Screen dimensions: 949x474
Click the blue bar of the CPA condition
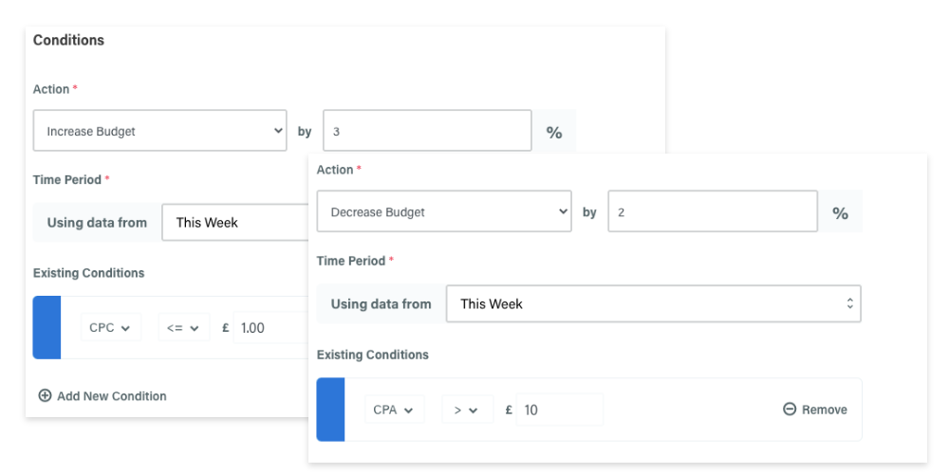click(x=330, y=410)
